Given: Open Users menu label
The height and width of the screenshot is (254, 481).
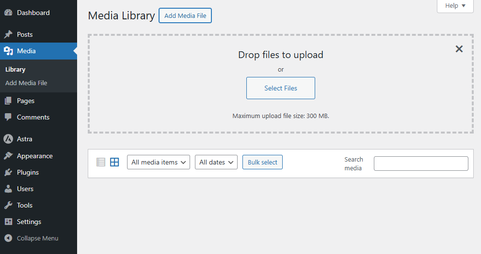Looking at the screenshot, I should click(25, 189).
